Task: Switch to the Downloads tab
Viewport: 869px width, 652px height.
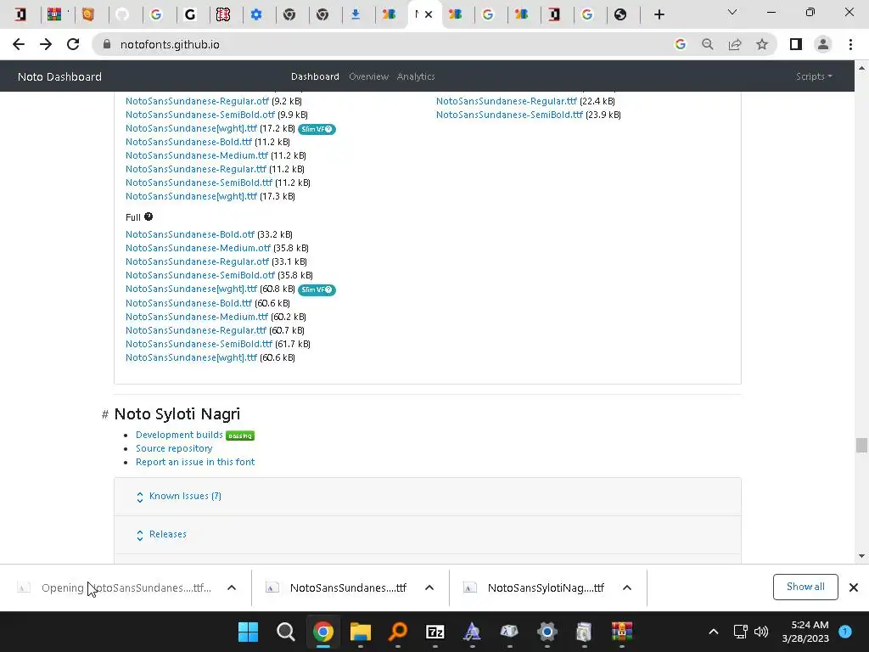Action: point(356,14)
